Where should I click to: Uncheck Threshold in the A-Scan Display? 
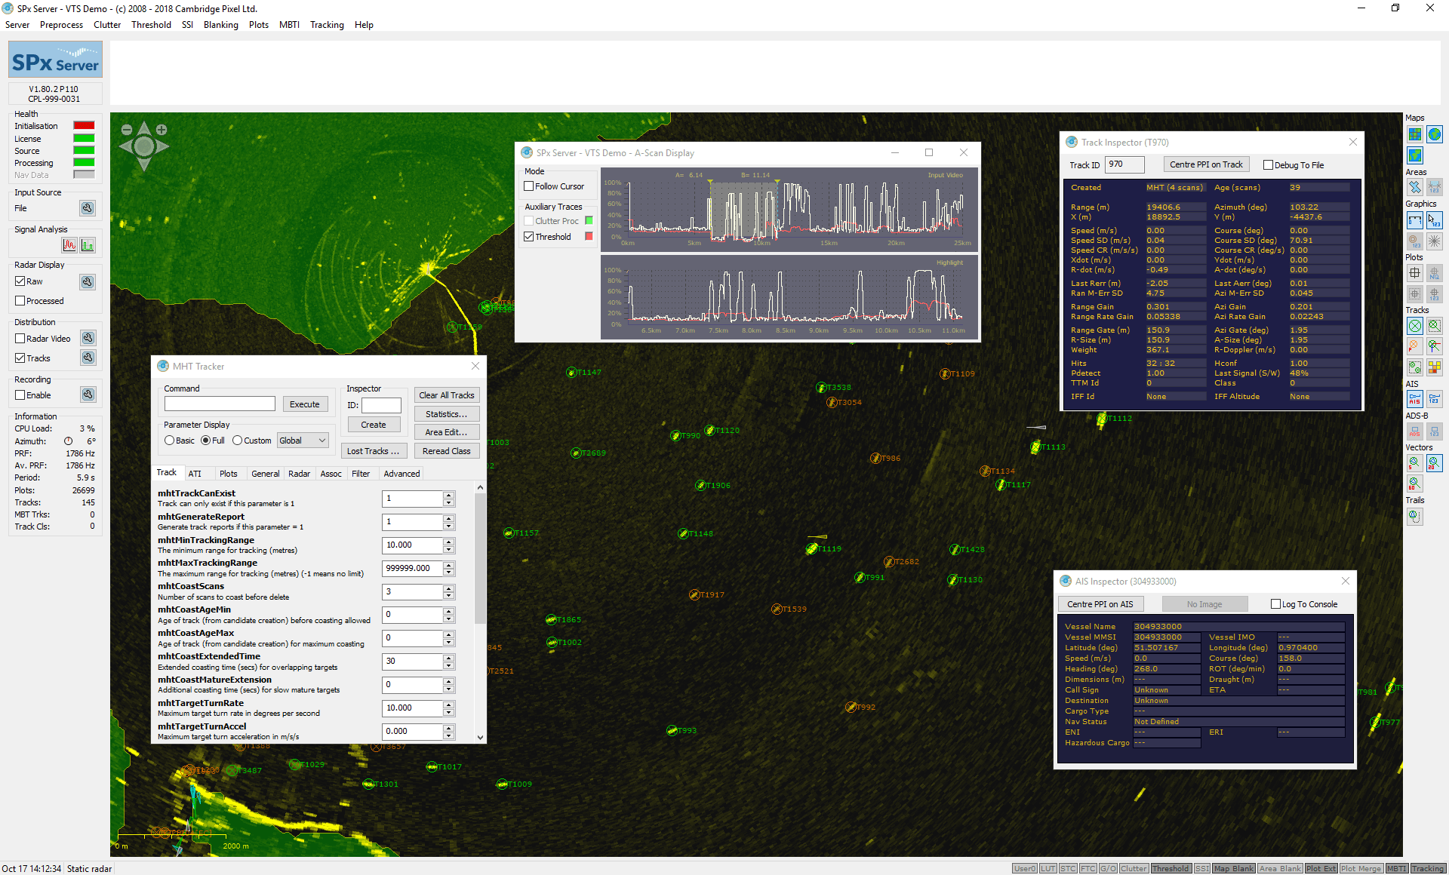click(x=528, y=237)
